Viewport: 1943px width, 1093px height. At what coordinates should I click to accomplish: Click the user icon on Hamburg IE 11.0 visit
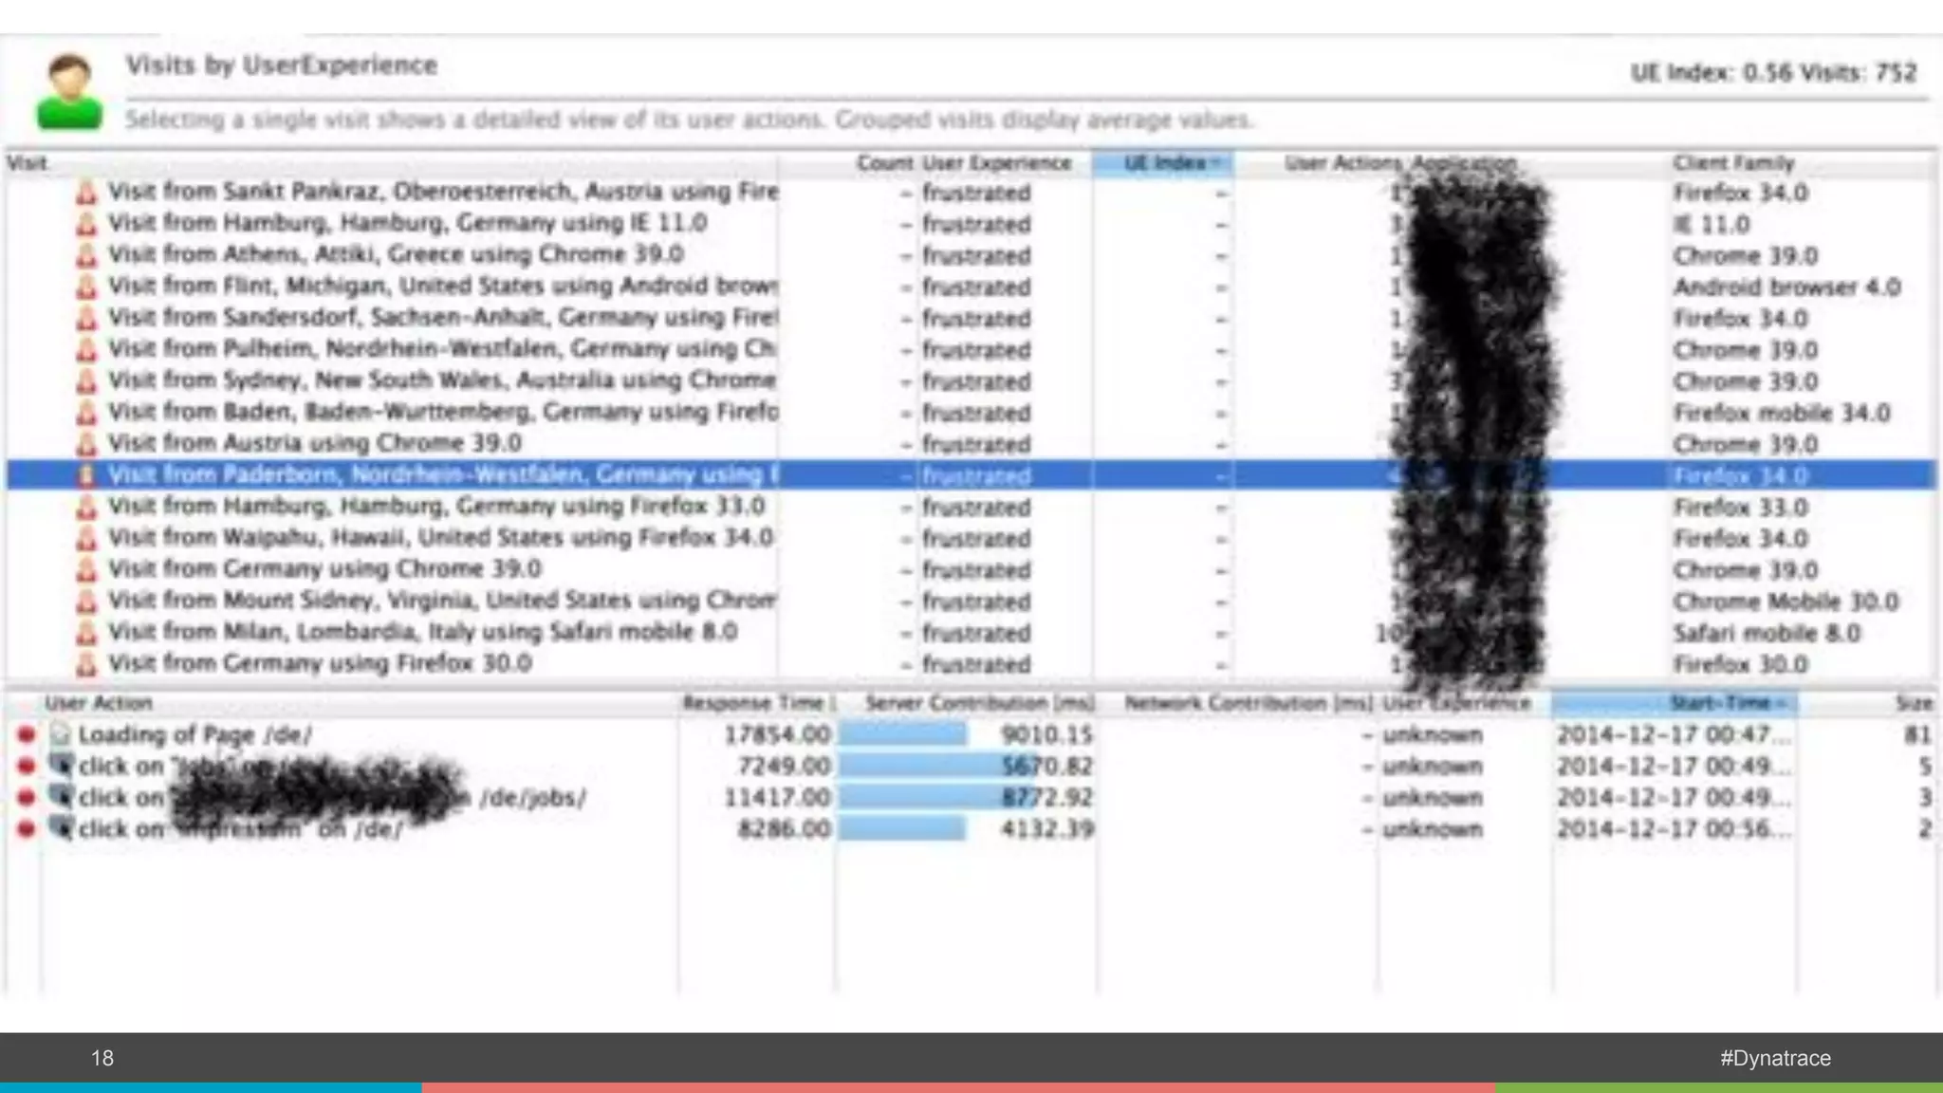click(x=86, y=224)
